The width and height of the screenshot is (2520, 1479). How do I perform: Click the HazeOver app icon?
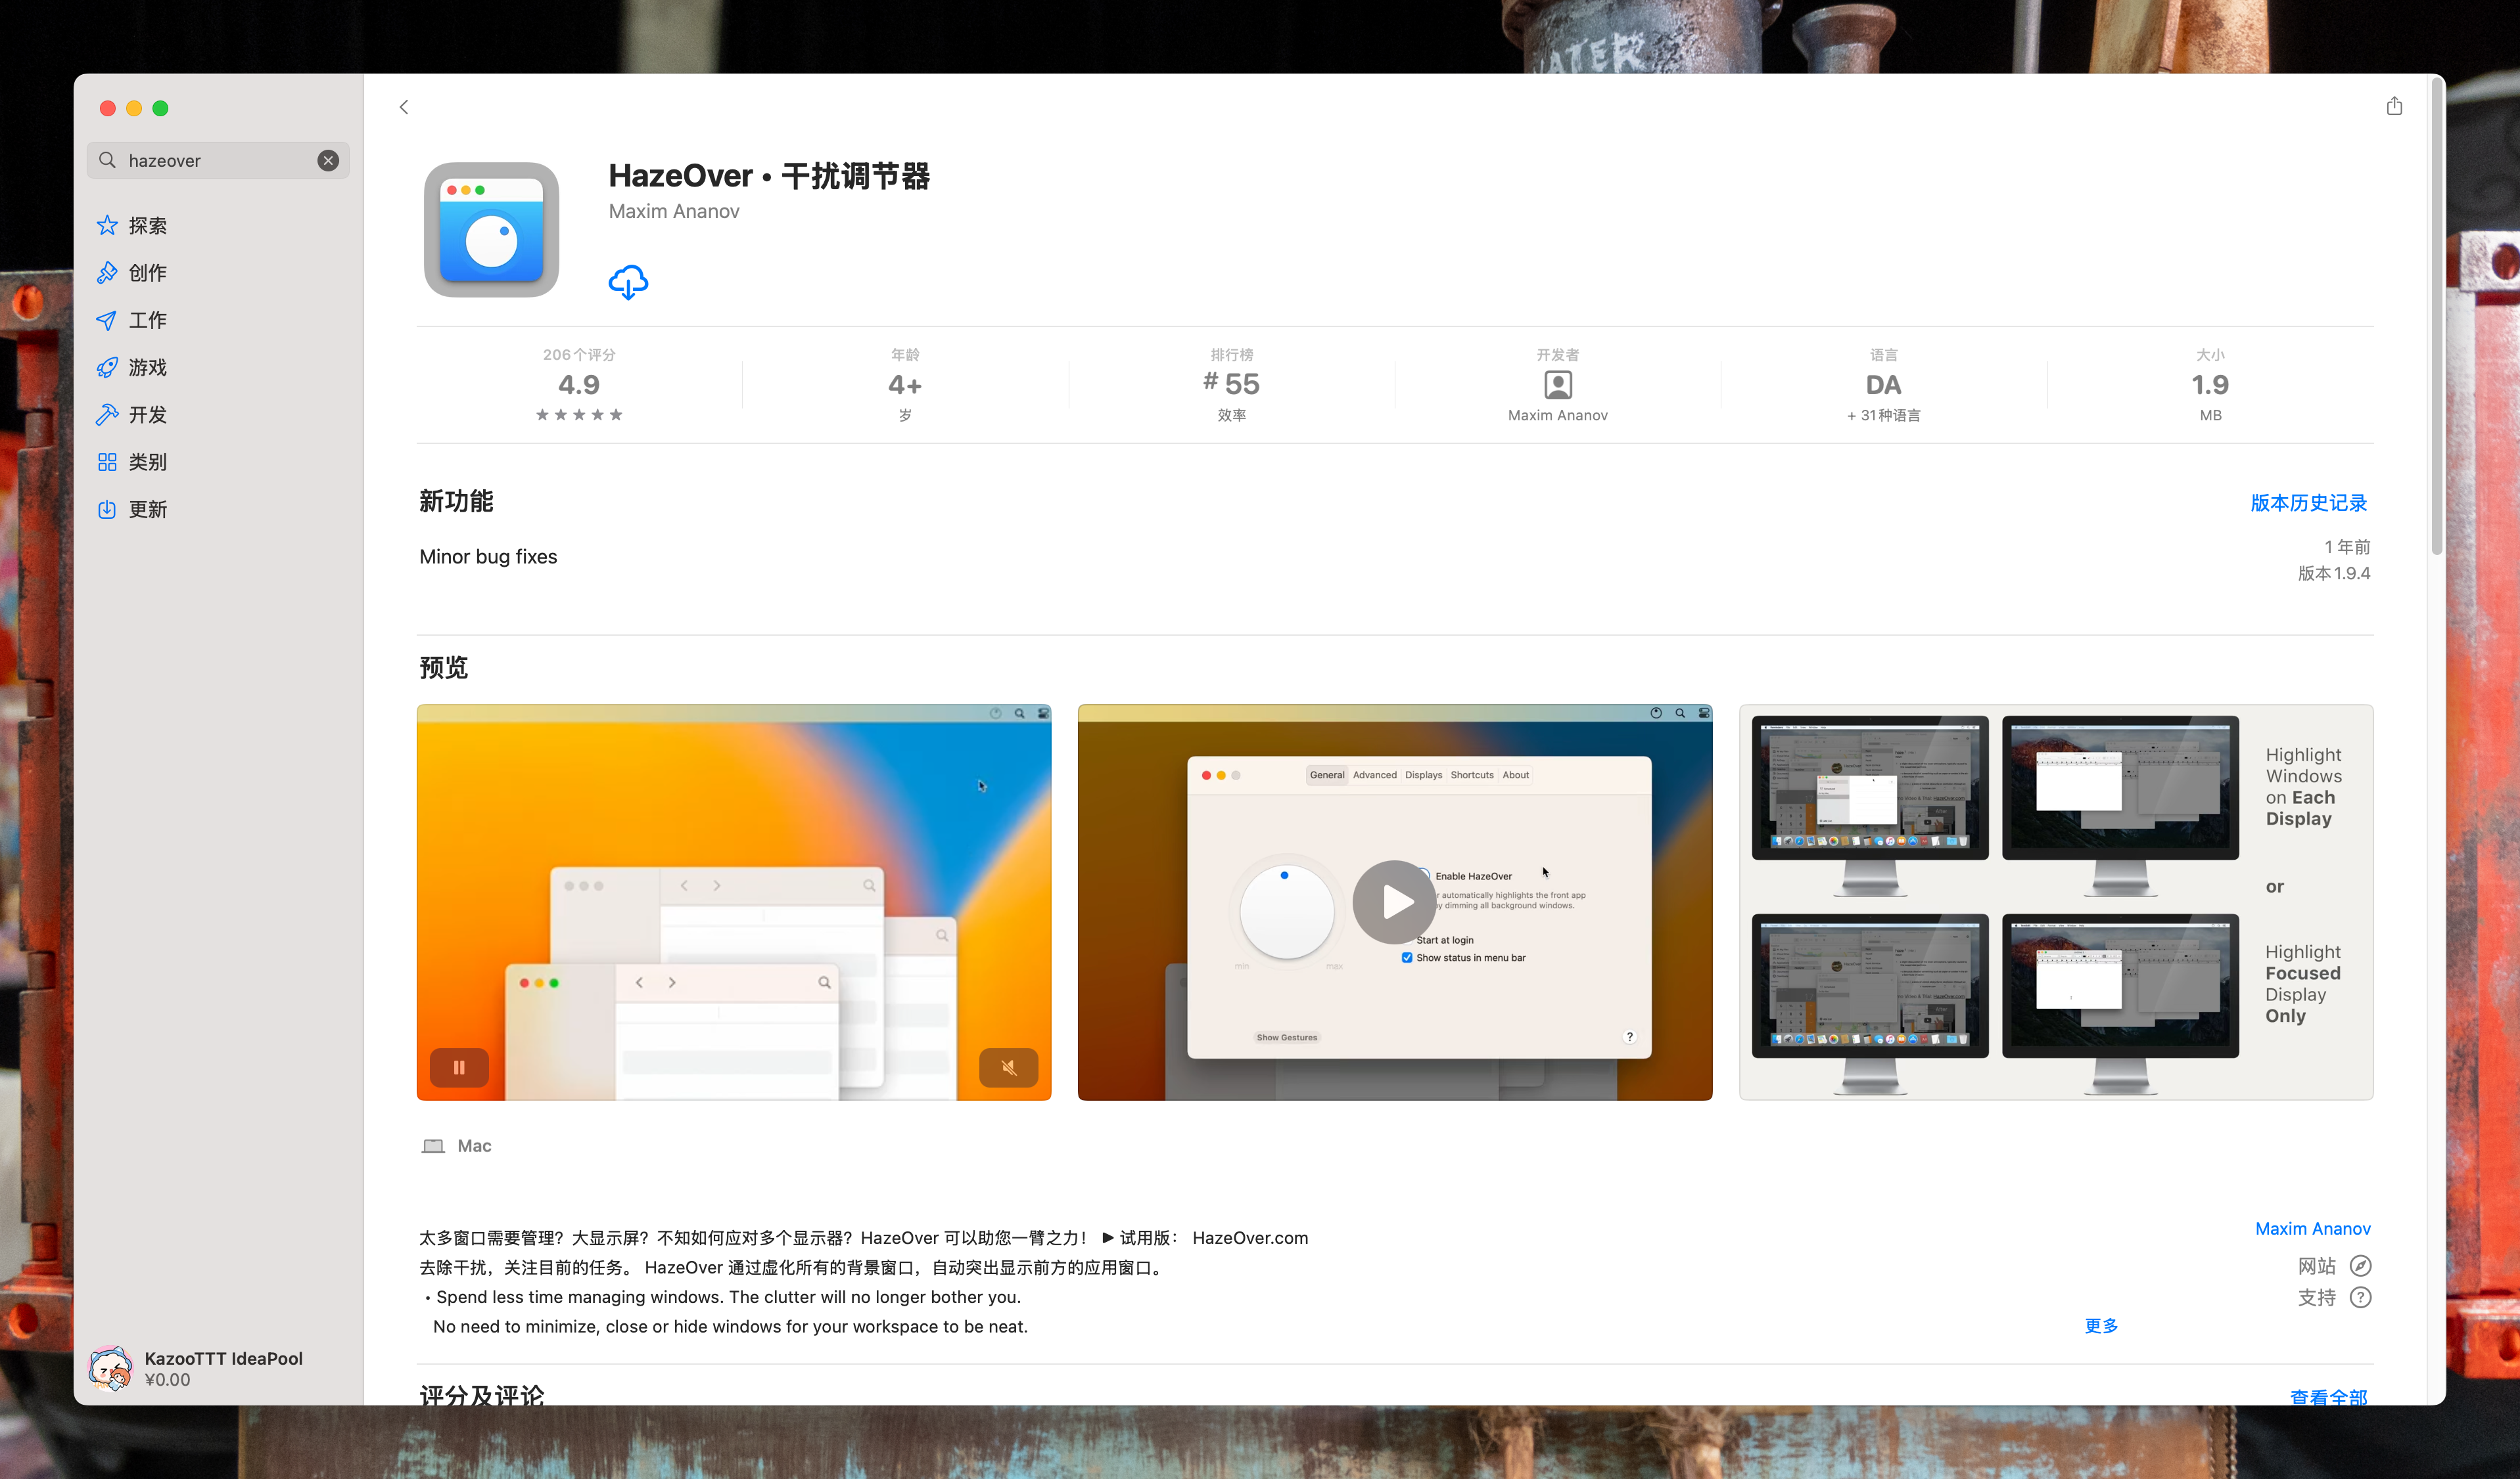click(491, 230)
